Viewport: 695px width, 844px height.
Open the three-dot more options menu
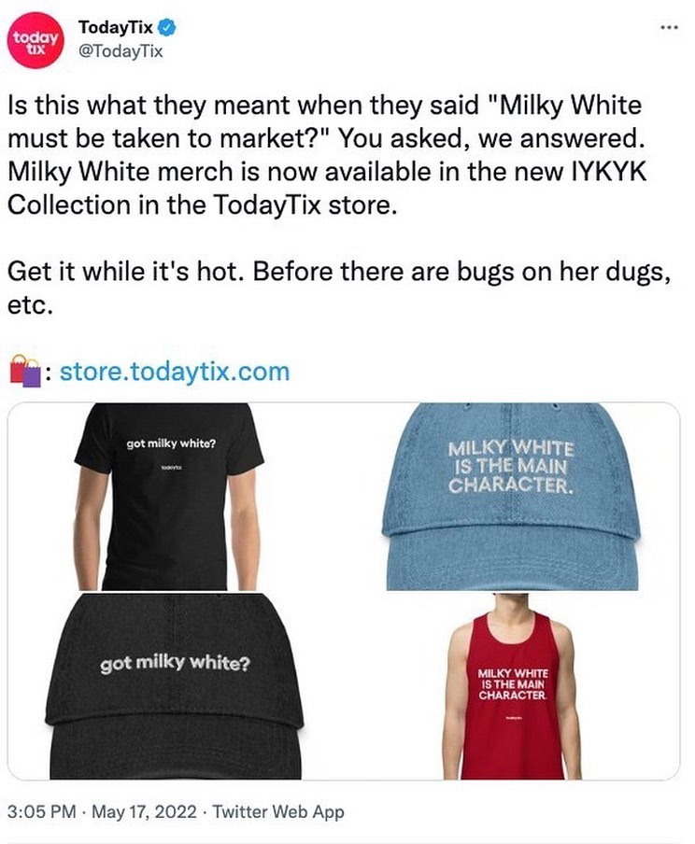pyautogui.click(x=669, y=27)
